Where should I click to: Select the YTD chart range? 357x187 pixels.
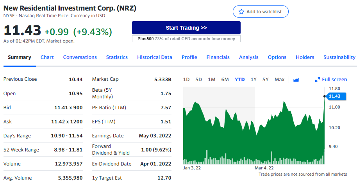(x=239, y=79)
